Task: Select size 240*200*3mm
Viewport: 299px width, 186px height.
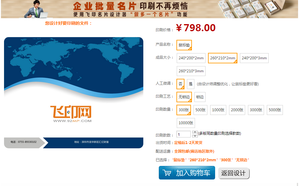Action: pos(254,58)
